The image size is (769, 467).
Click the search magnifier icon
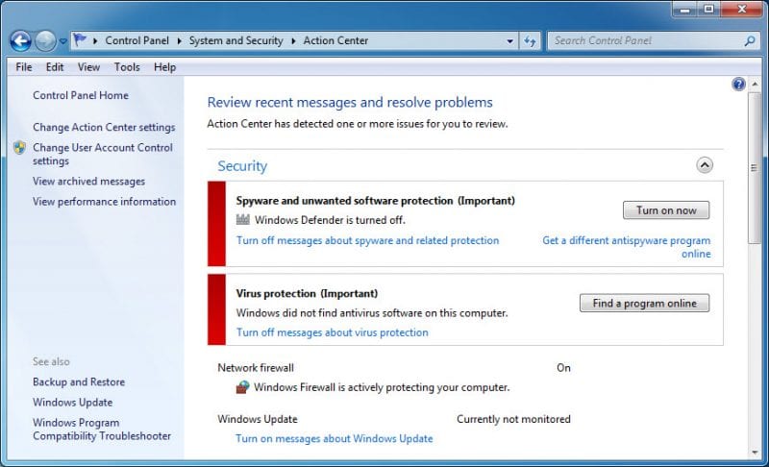coord(750,41)
